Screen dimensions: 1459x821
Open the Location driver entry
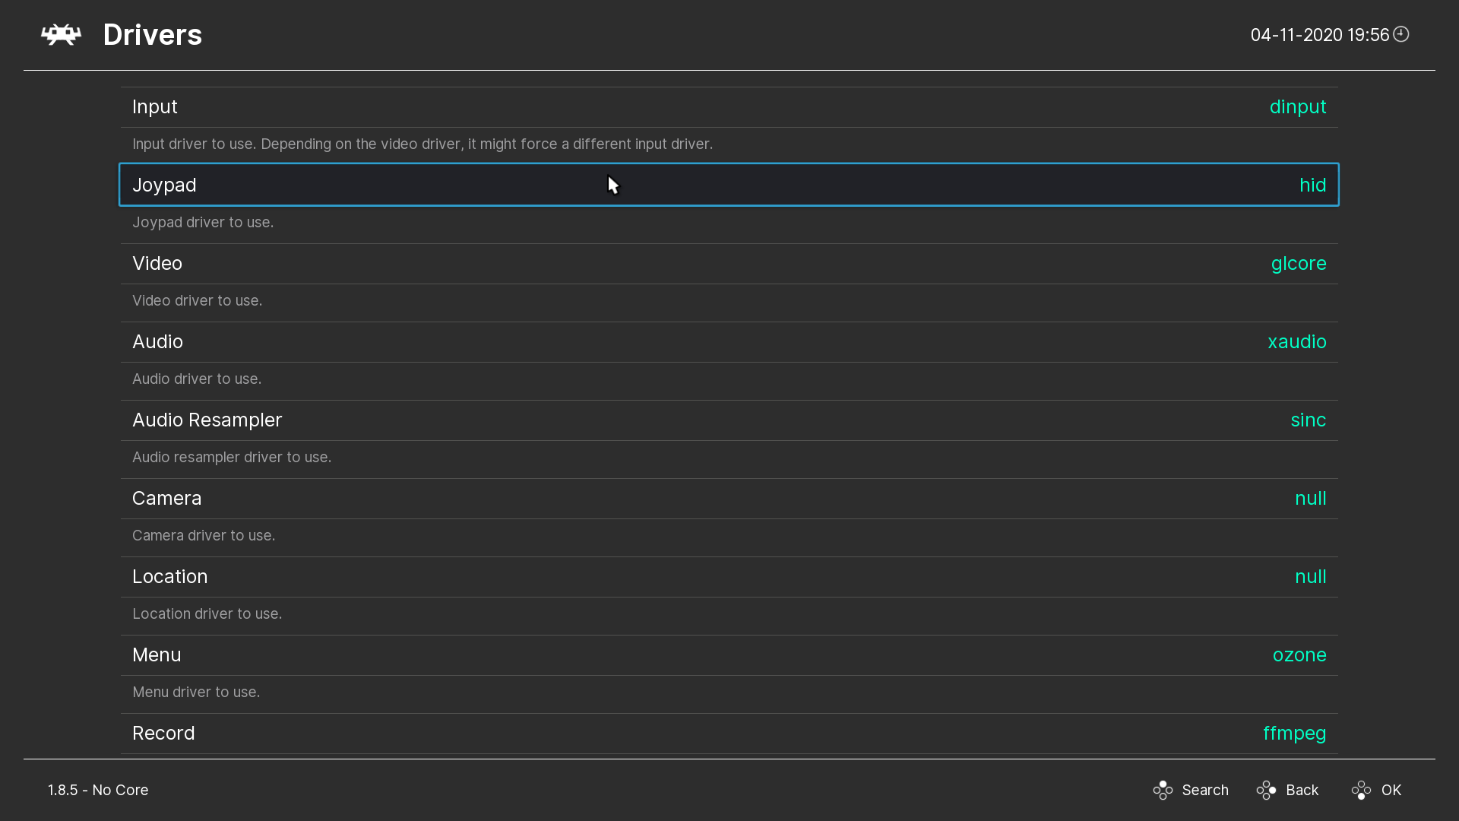[170, 577]
